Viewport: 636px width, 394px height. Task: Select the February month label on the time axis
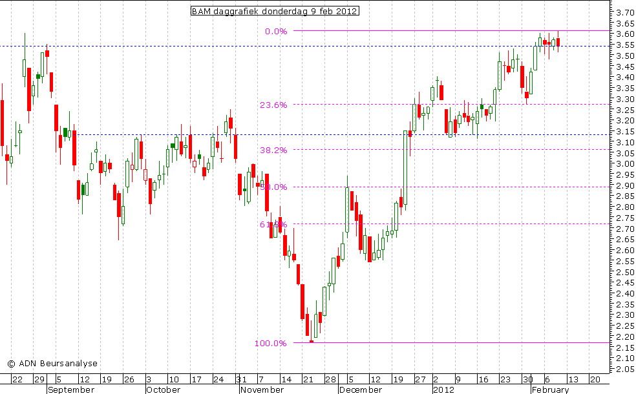pyautogui.click(x=551, y=389)
